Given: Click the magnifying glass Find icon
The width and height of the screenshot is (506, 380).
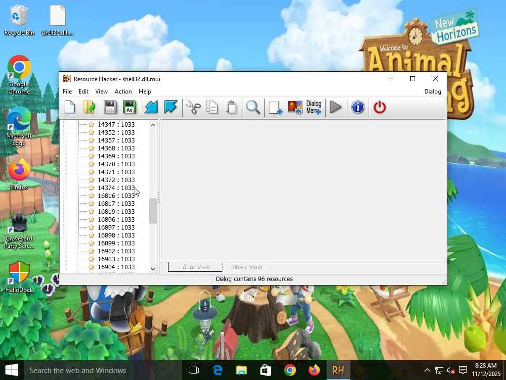Looking at the screenshot, I should pos(253,107).
